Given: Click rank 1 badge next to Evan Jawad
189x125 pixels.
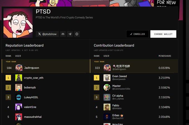Looking at the screenshot, I should click(x=96, y=78).
